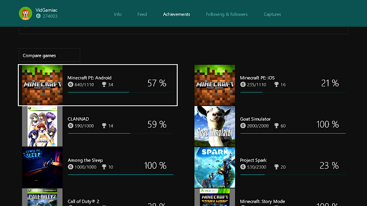Screen dimensions: 367x206
Task: Click the gamerscore icon beside 274003
Action: click(38, 16)
